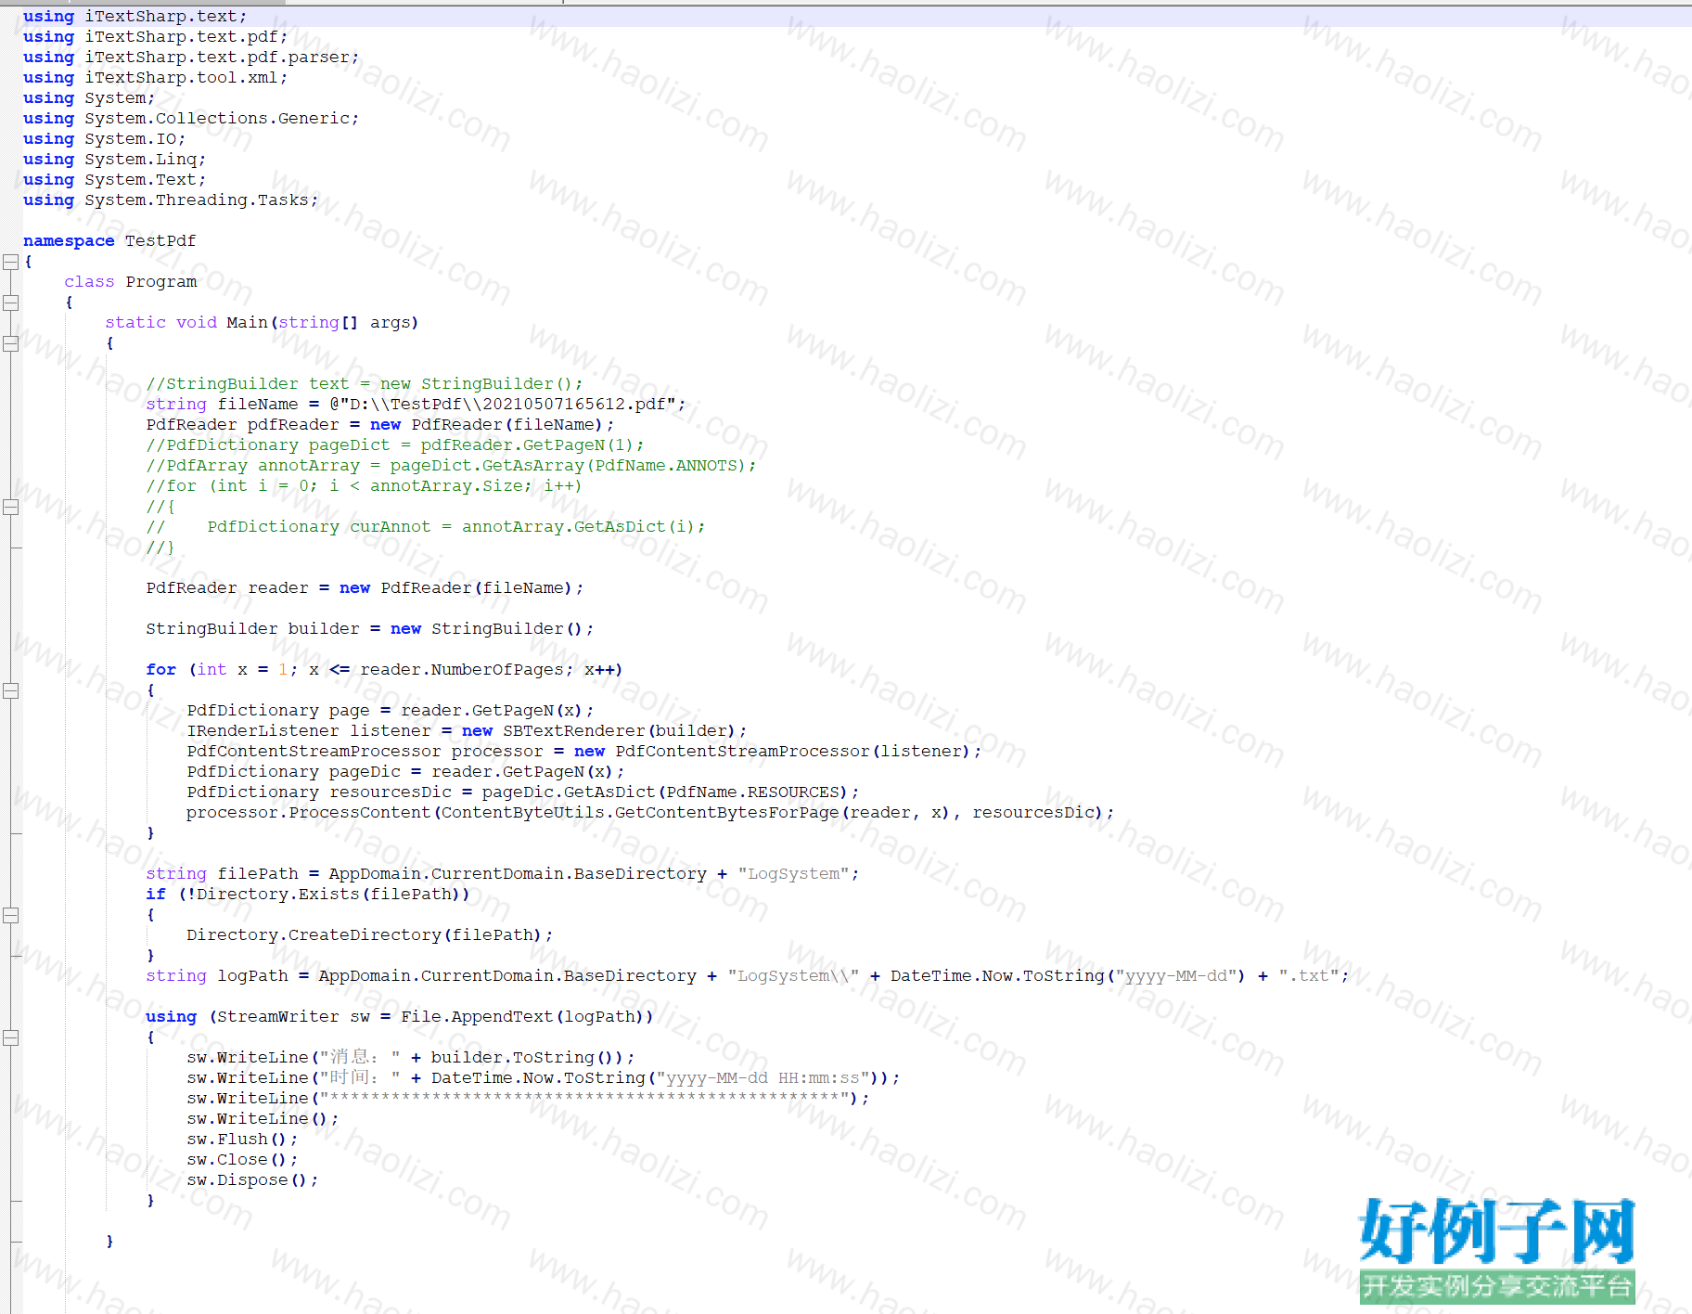This screenshot has height=1314, width=1692.
Task: Click 'sw.Flush();' line
Action: (242, 1140)
